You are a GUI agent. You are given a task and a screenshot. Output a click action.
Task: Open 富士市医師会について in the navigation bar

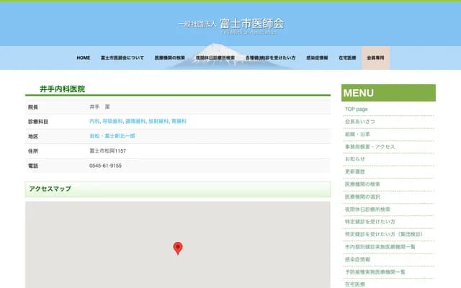[x=122, y=58]
